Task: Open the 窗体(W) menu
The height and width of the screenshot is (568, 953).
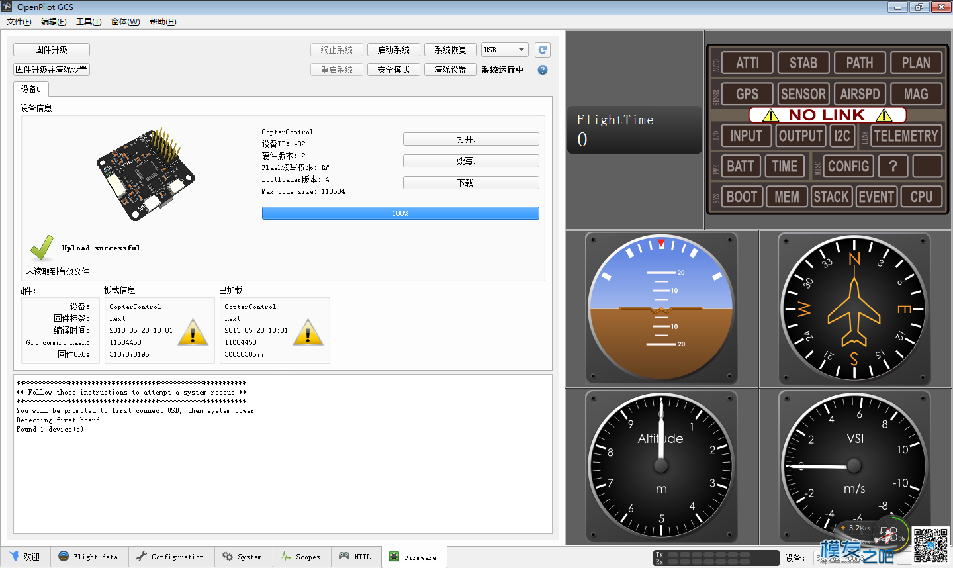Action: [125, 22]
